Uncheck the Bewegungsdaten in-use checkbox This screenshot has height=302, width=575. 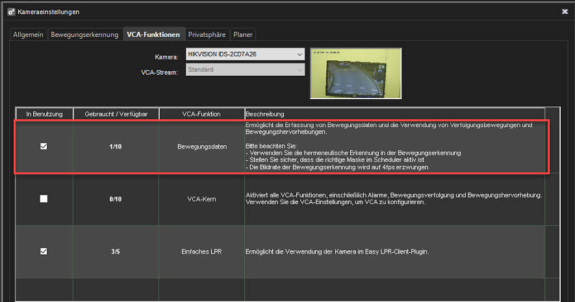coord(44,146)
